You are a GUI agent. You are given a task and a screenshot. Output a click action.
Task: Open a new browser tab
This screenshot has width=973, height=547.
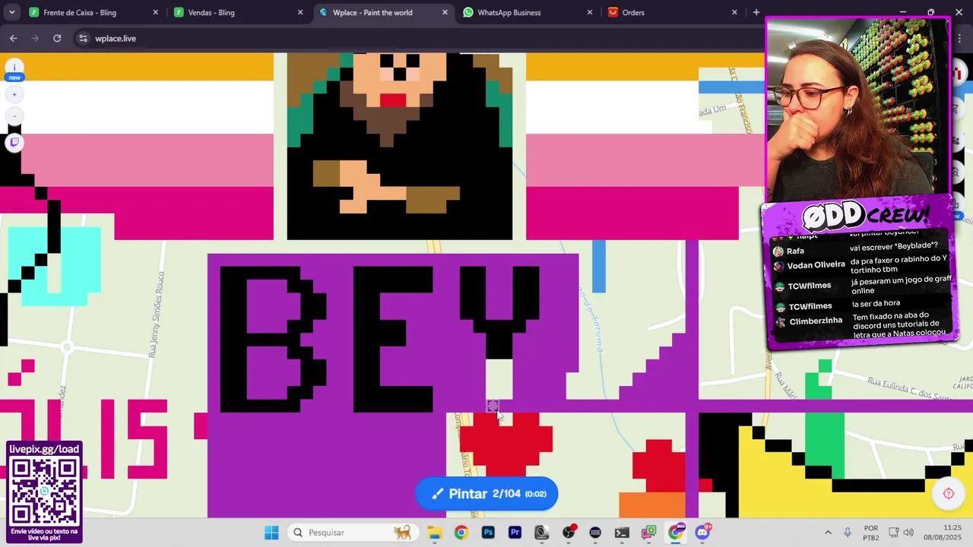(756, 12)
